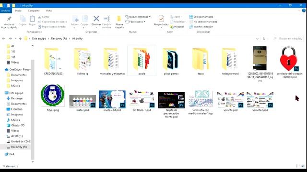307x172 pixels.
Task: Select the paola folder
Action: [x=142, y=61]
